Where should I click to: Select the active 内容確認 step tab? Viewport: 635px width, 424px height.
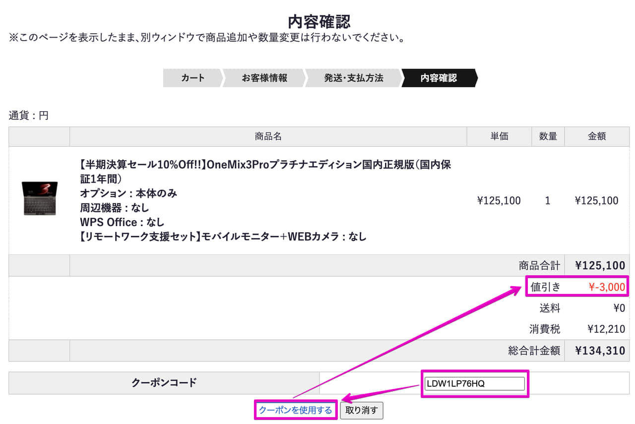pyautogui.click(x=439, y=78)
